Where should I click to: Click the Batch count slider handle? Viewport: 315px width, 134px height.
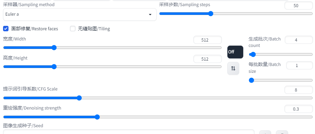253,54
